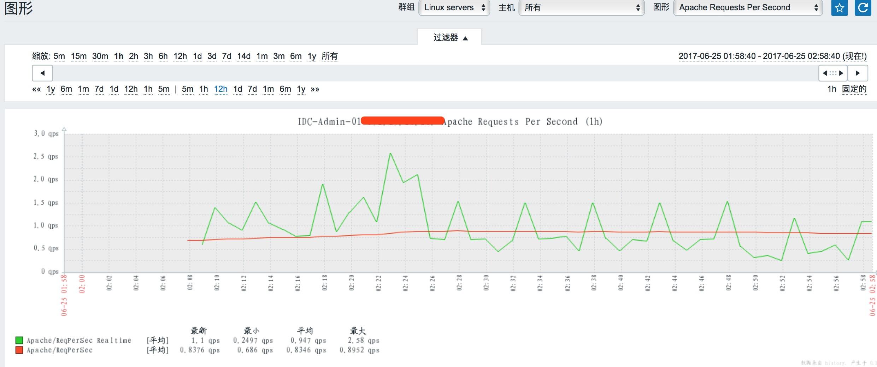Collapse the 过滤器 filter tab
The image size is (877, 367).
point(449,37)
